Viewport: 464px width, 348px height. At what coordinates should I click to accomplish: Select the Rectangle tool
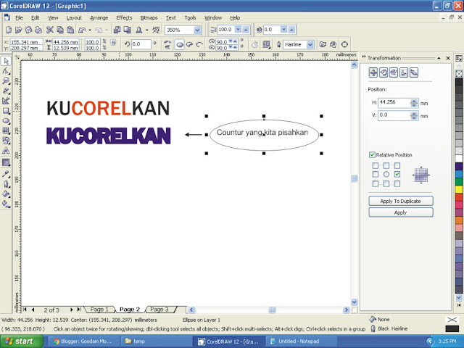(x=6, y=111)
